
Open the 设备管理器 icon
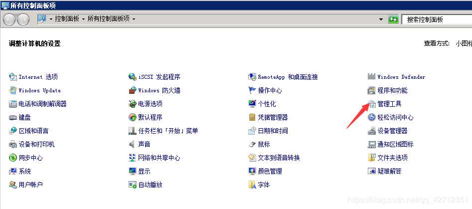[x=372, y=131]
